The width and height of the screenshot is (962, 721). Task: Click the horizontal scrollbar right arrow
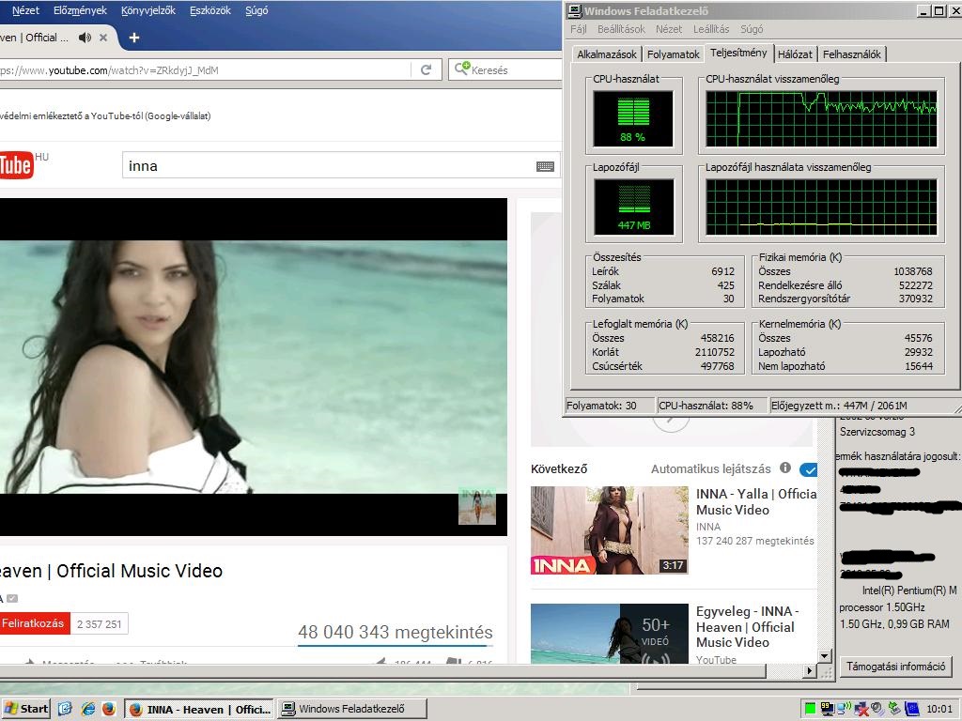click(810, 671)
